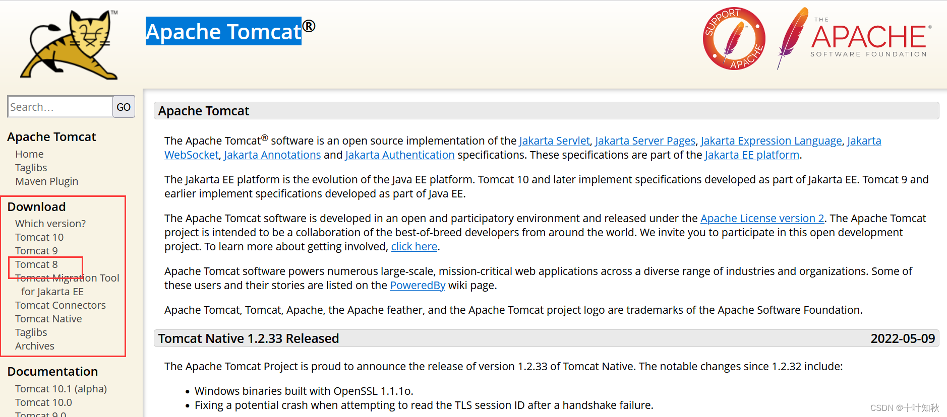Follow the Jakarta Annotations link
Screen dimensions: 947x417
pos(272,155)
